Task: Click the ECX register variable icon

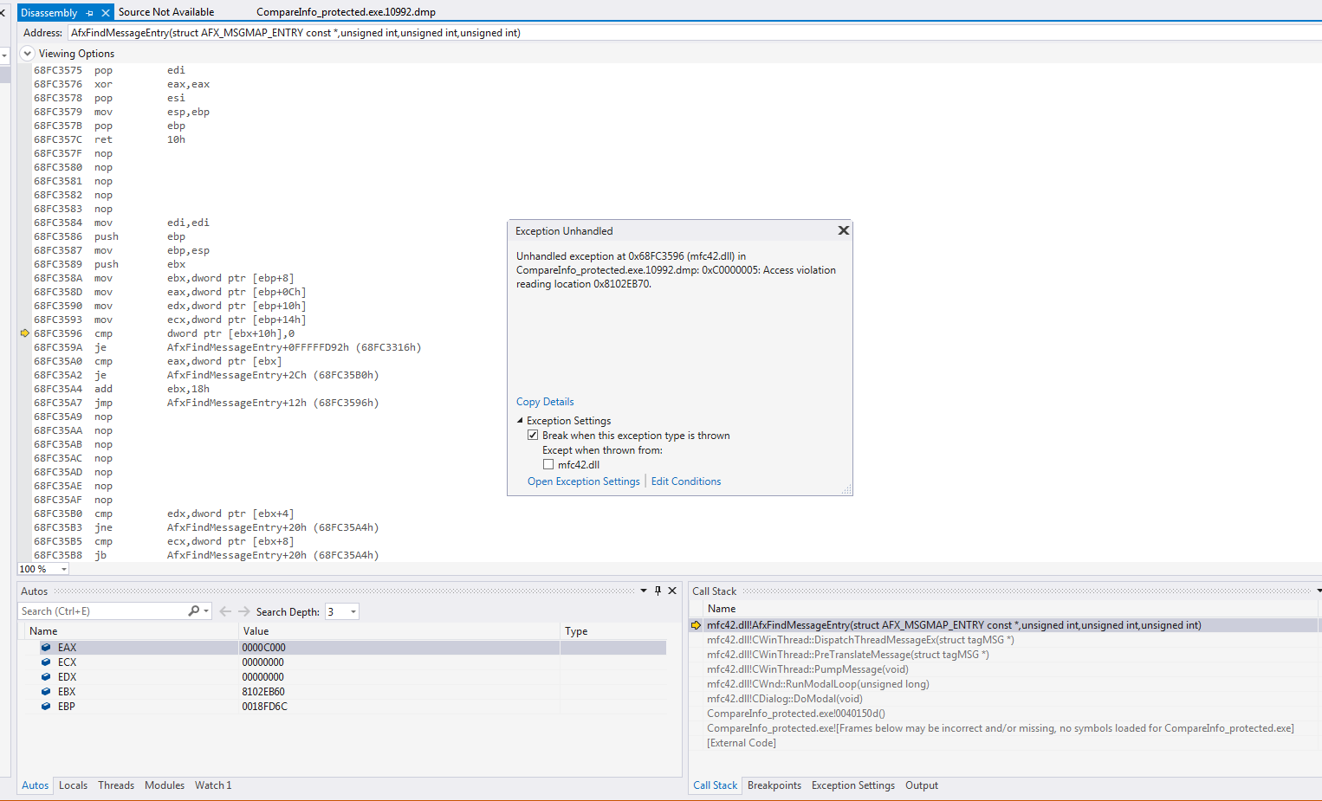Action: point(46,662)
